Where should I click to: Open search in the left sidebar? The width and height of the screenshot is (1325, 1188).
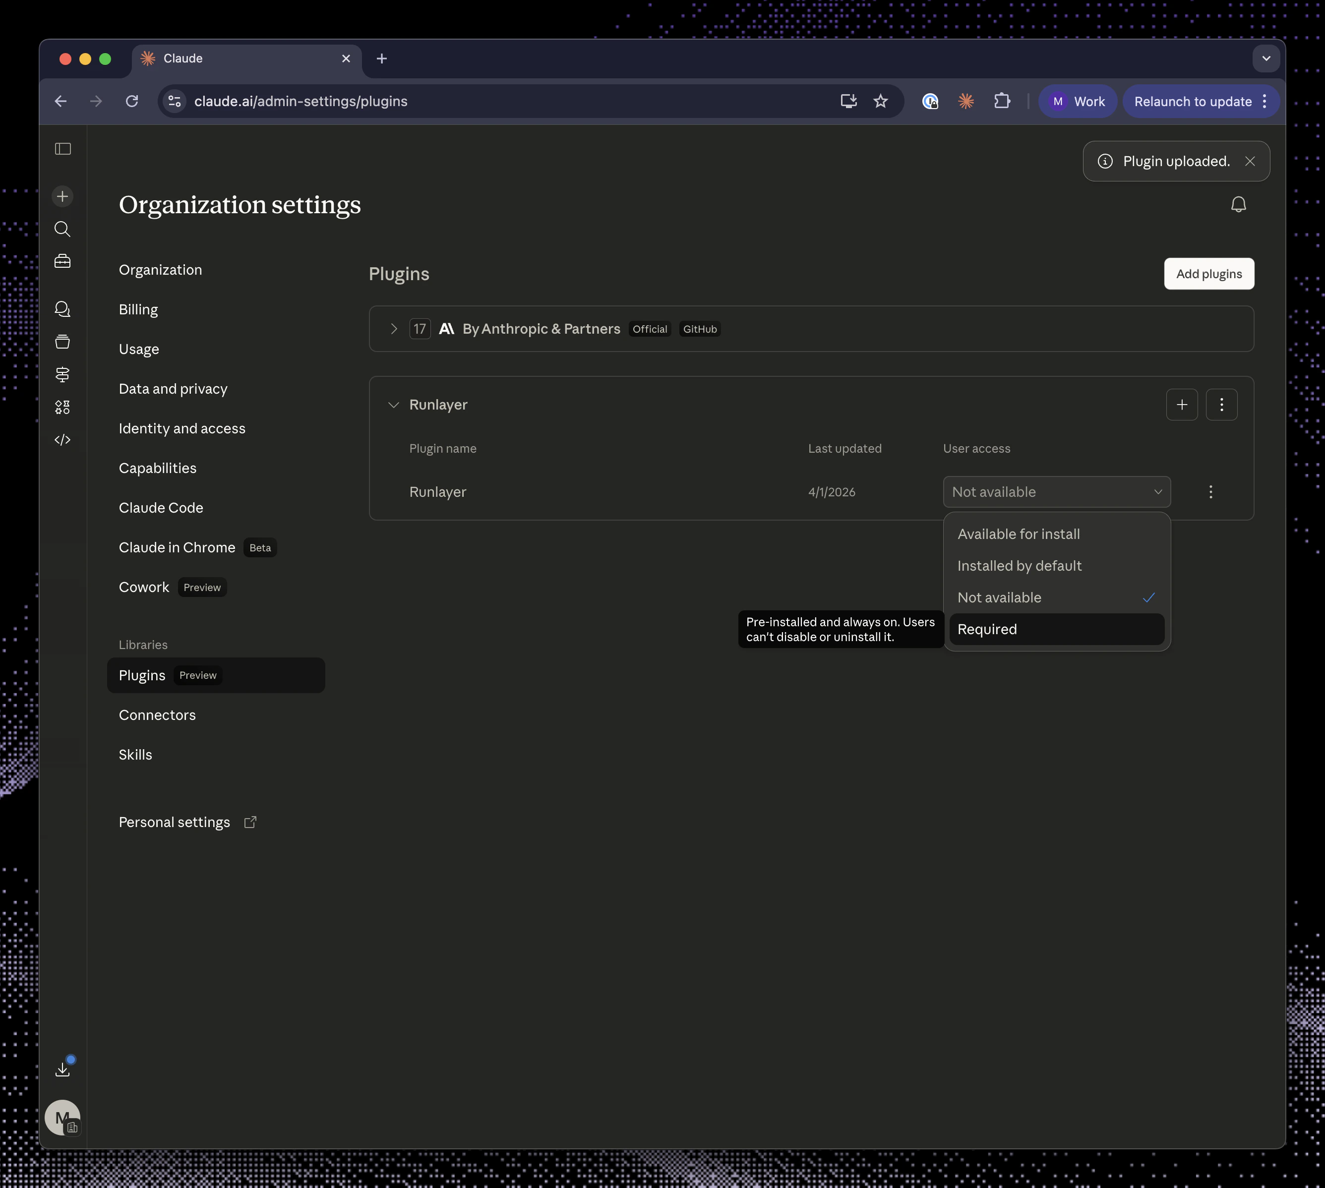(62, 229)
